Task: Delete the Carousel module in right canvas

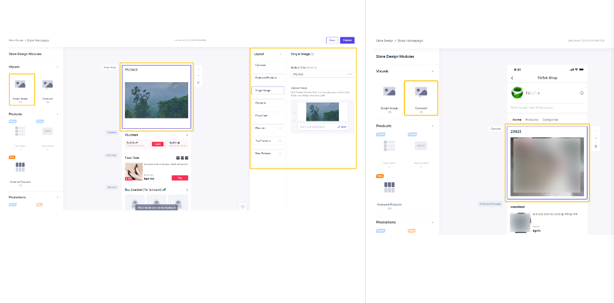Action: [596, 147]
